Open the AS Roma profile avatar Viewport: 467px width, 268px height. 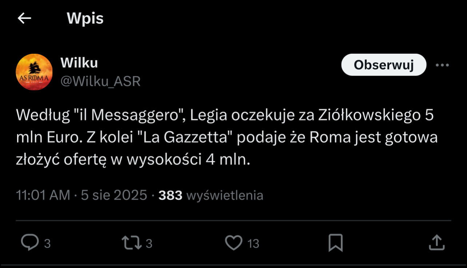34,72
